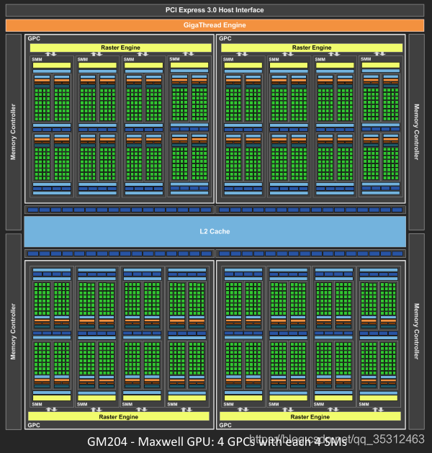
Task: Select the GPC label of the lower-left cluster
Action: [34, 425]
